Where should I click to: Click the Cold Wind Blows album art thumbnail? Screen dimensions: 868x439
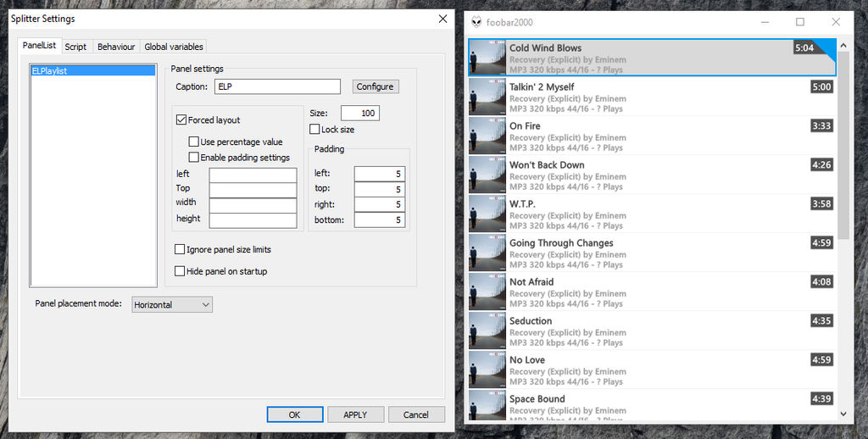click(487, 57)
